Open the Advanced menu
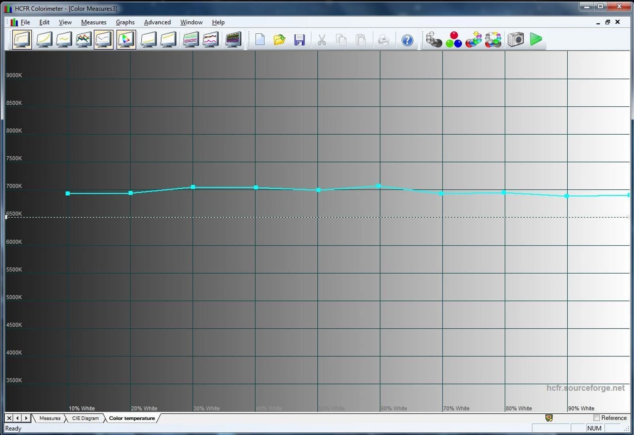The image size is (634, 435). (x=157, y=22)
